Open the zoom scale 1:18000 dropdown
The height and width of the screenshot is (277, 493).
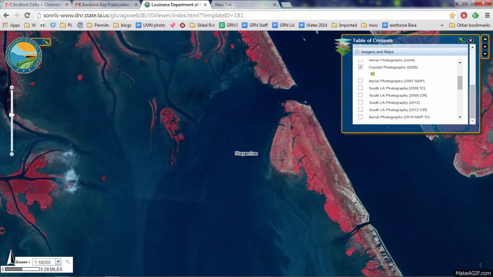pos(58,262)
